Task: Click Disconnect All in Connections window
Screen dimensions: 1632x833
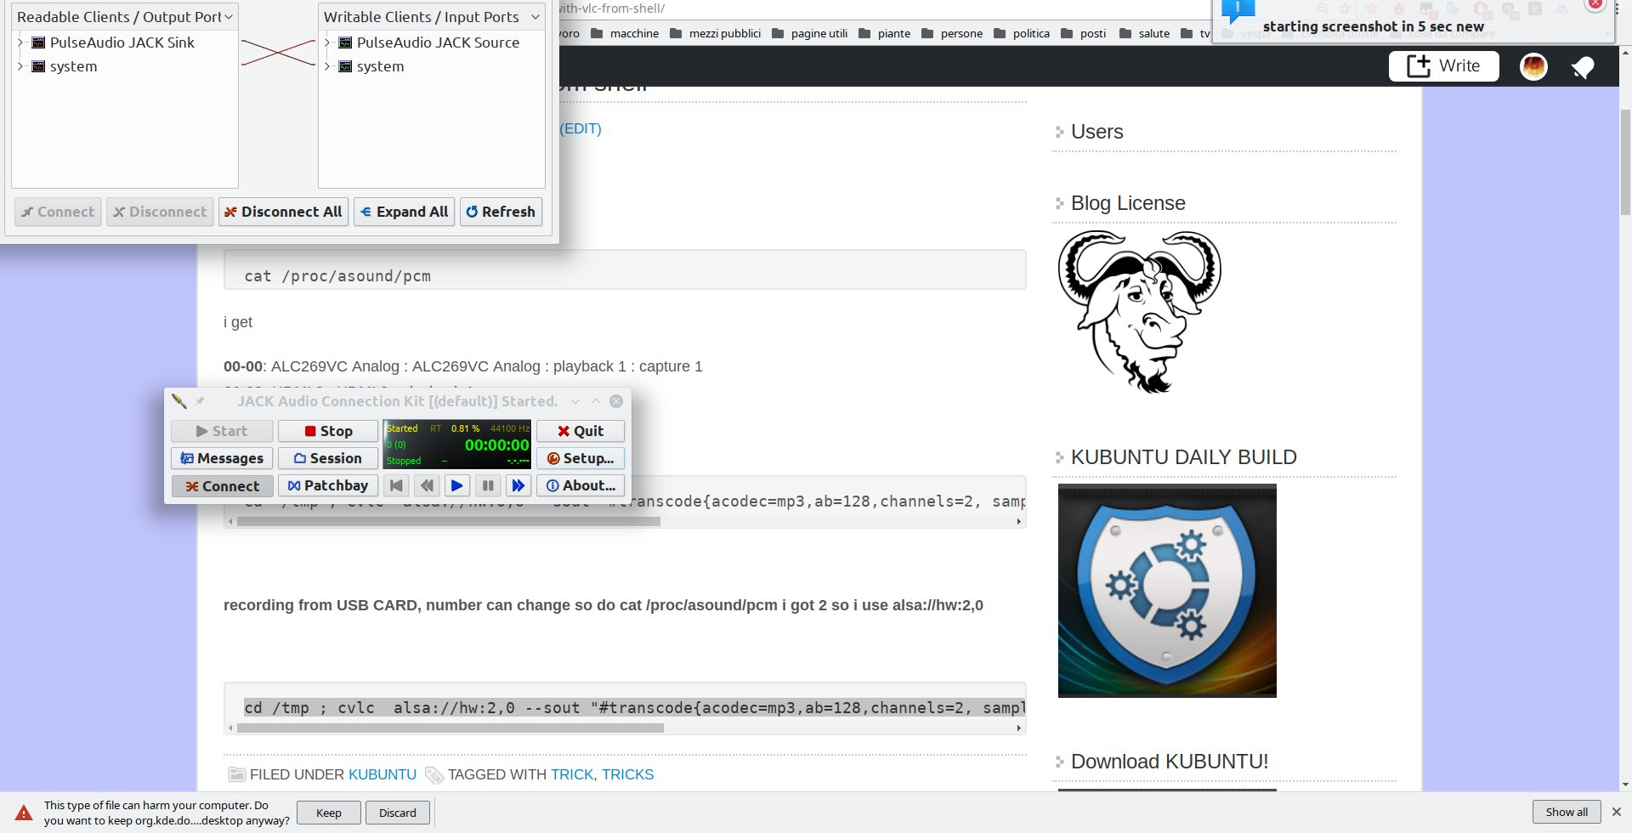Action: pyautogui.click(x=283, y=212)
